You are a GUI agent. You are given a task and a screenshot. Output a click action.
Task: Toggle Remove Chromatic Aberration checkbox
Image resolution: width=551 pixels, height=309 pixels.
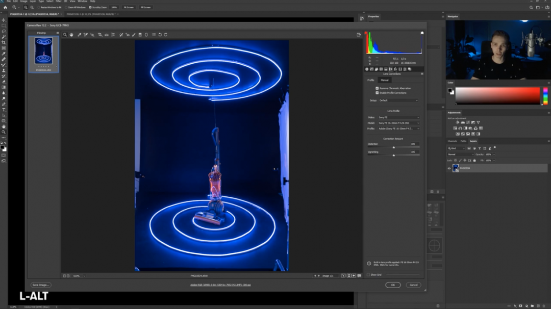point(378,88)
